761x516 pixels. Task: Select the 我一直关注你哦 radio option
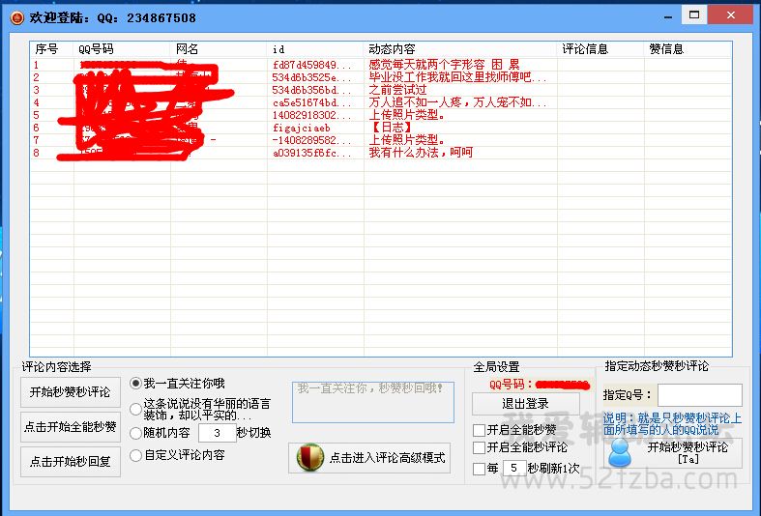click(136, 383)
